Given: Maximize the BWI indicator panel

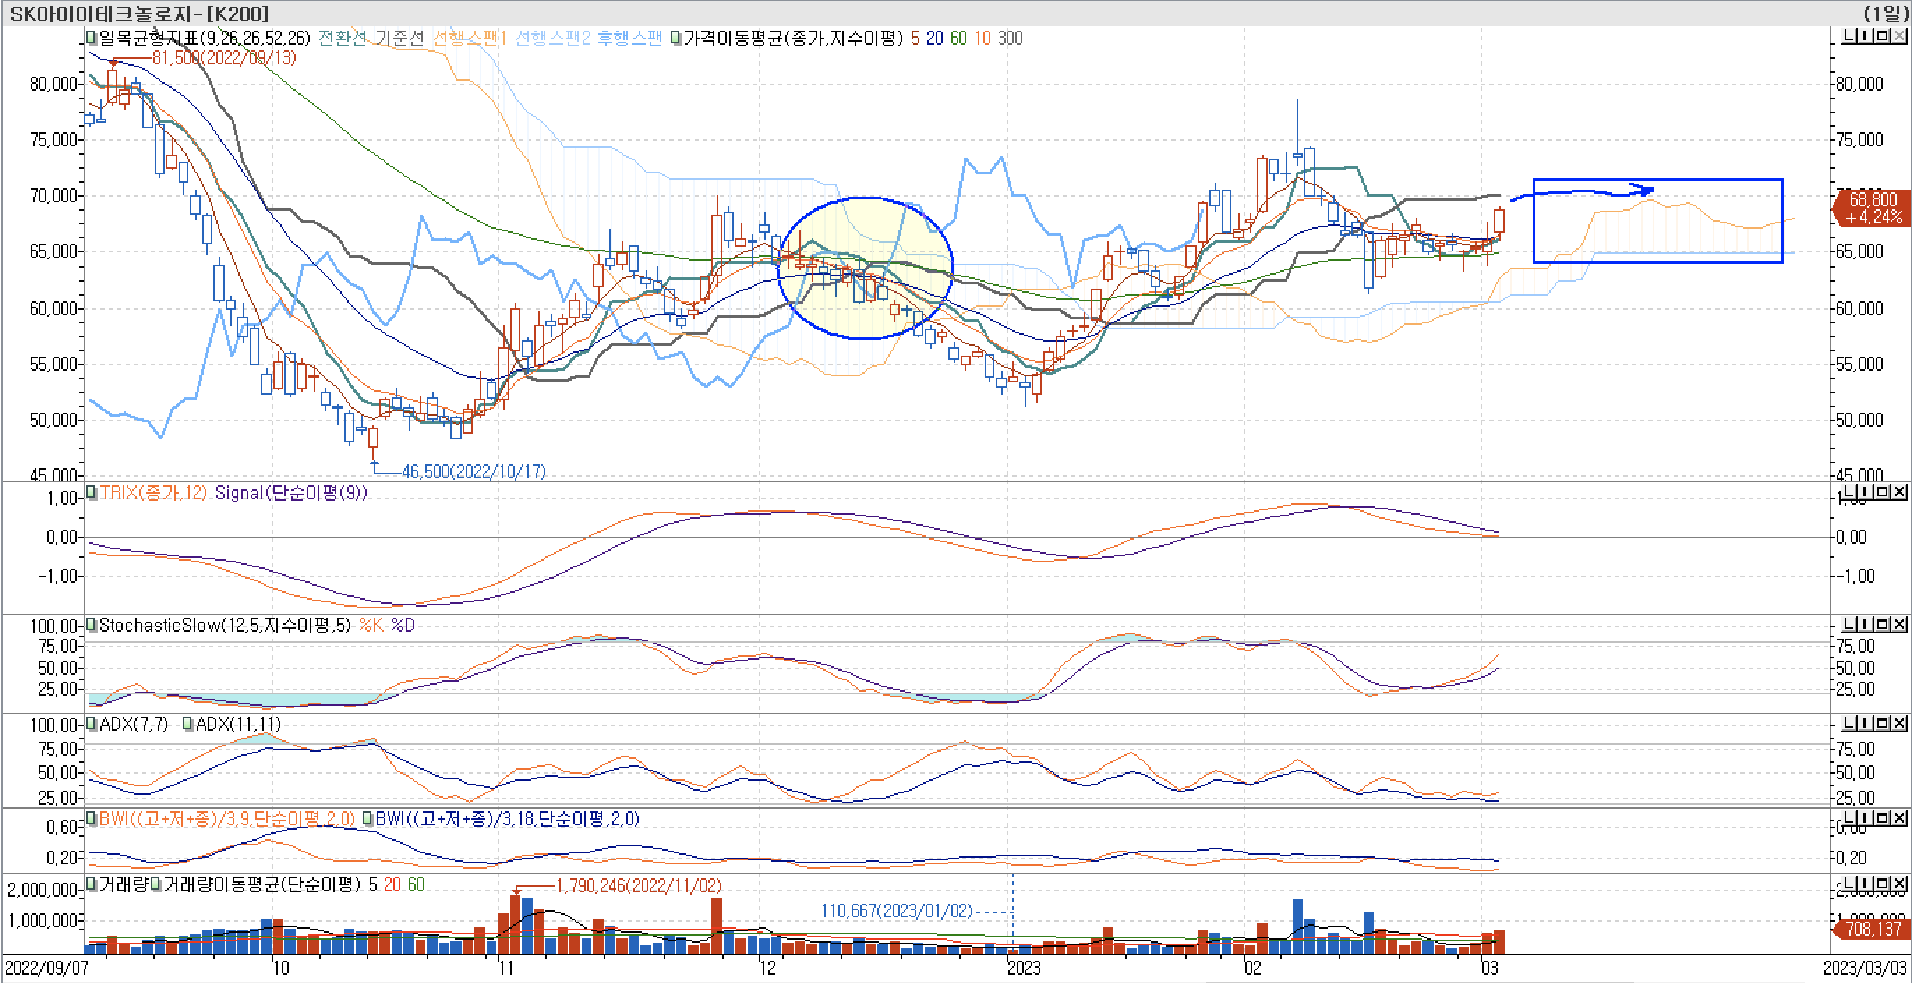Looking at the screenshot, I should coord(1883,818).
